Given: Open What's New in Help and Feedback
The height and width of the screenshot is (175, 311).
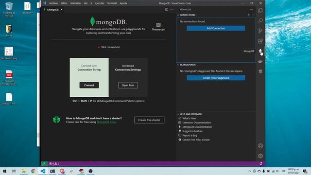Looking at the screenshot, I should tap(189, 118).
